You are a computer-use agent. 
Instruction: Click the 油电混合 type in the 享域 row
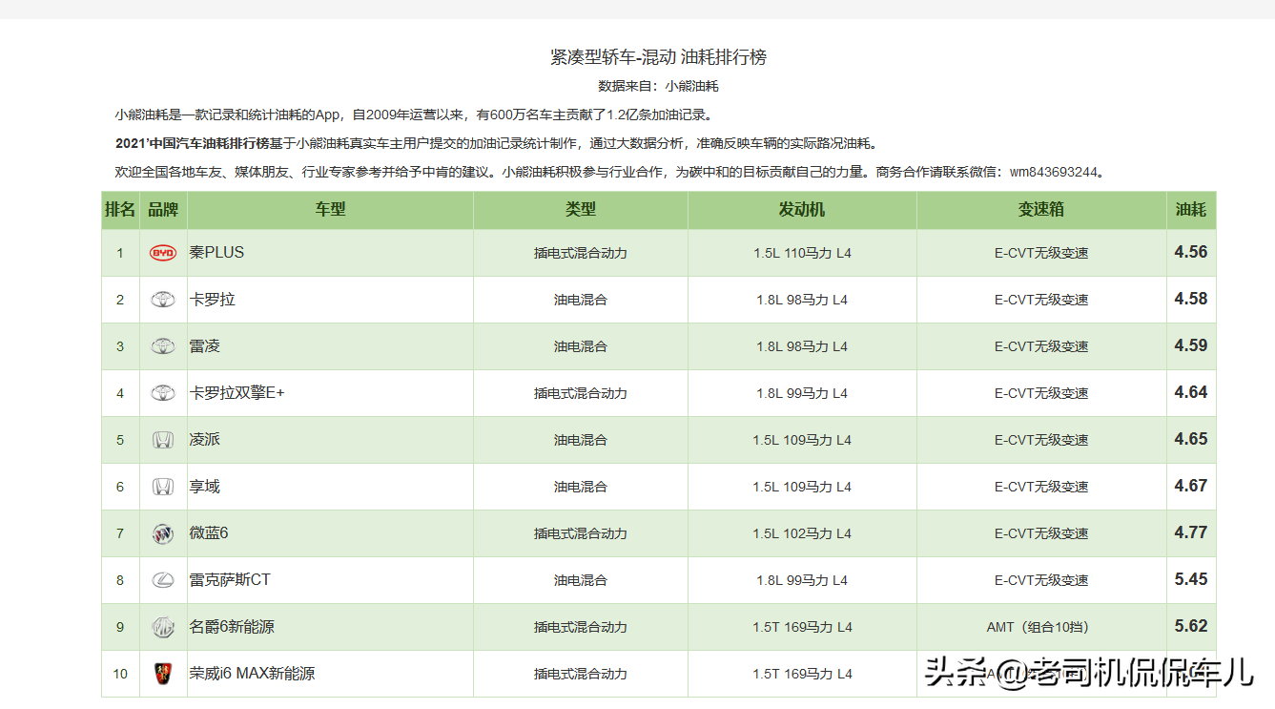pos(581,488)
